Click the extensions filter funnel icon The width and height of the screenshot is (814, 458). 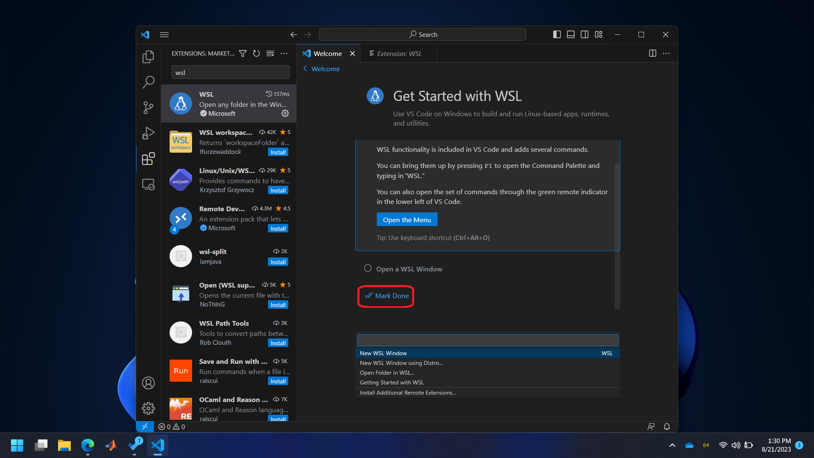click(243, 53)
